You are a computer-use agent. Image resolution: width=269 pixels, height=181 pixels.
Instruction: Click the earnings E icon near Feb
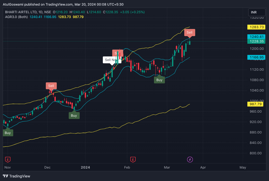(133, 160)
